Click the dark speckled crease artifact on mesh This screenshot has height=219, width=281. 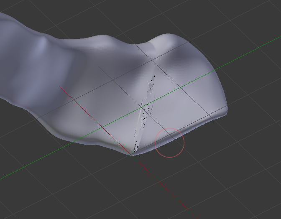(x=144, y=114)
